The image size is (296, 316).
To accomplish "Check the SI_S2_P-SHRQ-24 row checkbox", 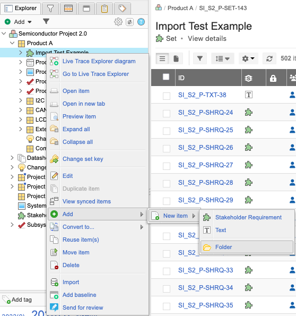I will point(167,114).
